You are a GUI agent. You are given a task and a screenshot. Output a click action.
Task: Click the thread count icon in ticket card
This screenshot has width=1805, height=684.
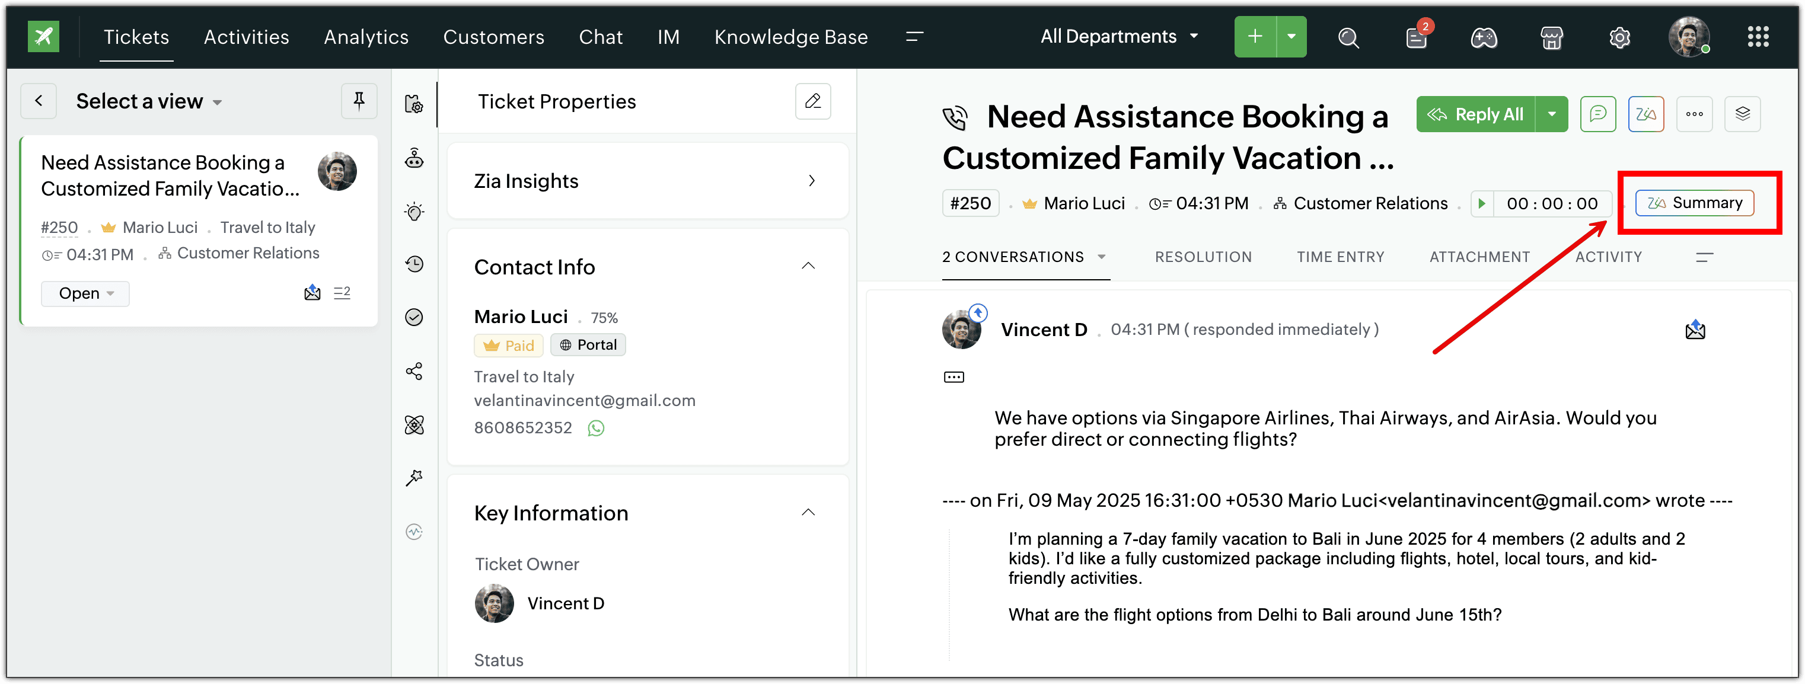click(x=342, y=293)
